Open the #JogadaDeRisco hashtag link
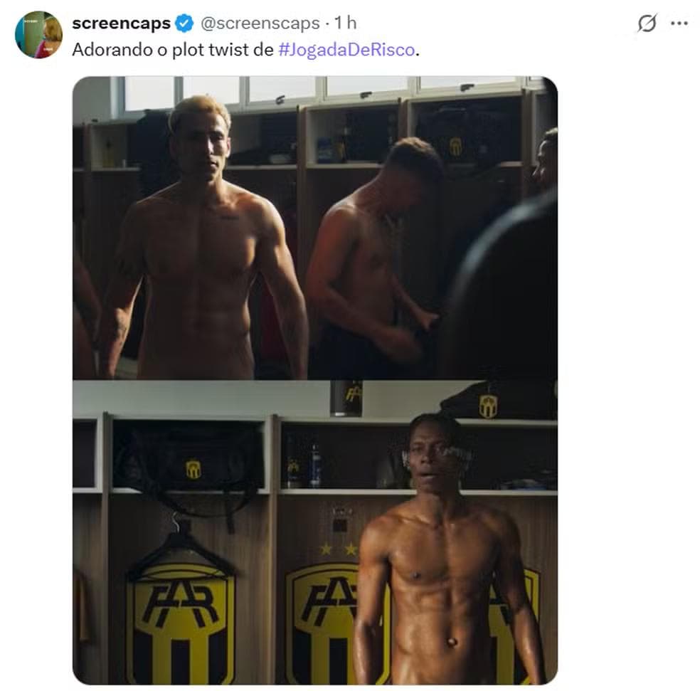The width and height of the screenshot is (700, 691). (346, 50)
